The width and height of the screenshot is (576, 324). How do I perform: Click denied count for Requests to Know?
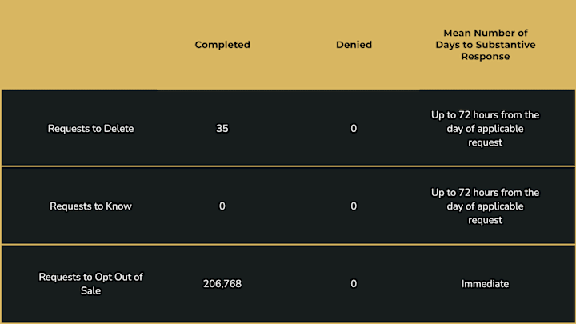354,206
